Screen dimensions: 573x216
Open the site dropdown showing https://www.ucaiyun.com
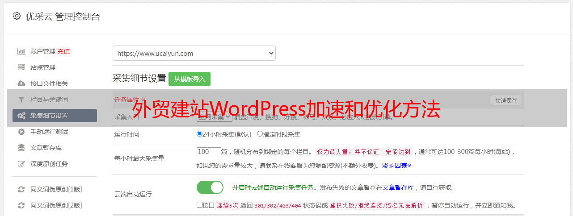coord(194,53)
